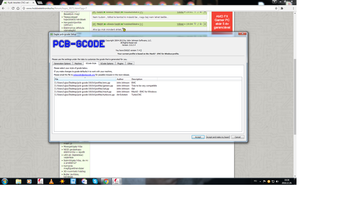Viewport: 353px width, 198px height.
Task: Click the Accept button
Action: pos(198,137)
